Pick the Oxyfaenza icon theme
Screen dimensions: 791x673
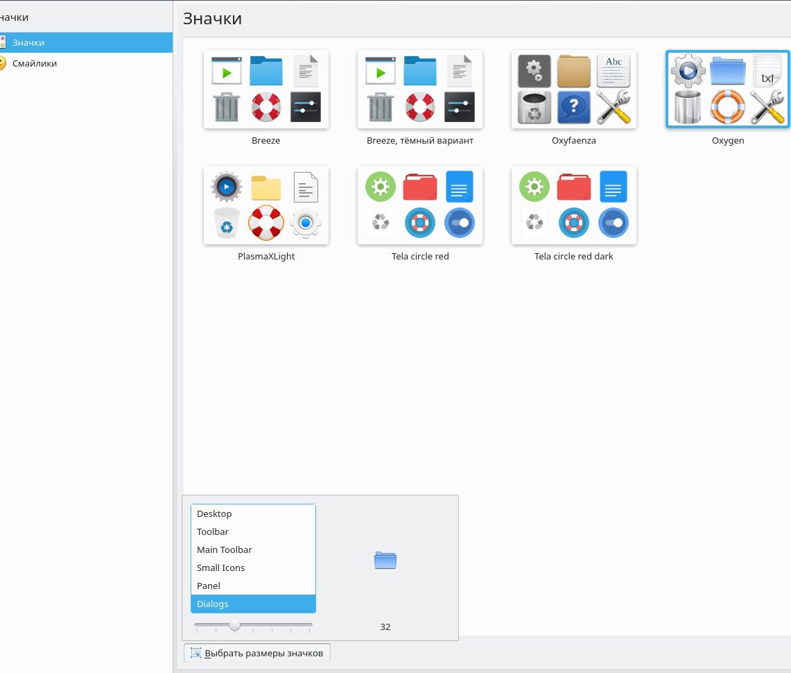573,89
